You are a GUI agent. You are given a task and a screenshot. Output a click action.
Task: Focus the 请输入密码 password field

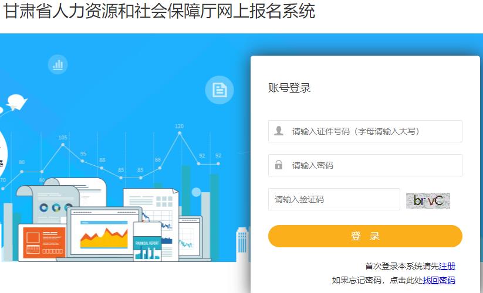pyautogui.click(x=365, y=165)
